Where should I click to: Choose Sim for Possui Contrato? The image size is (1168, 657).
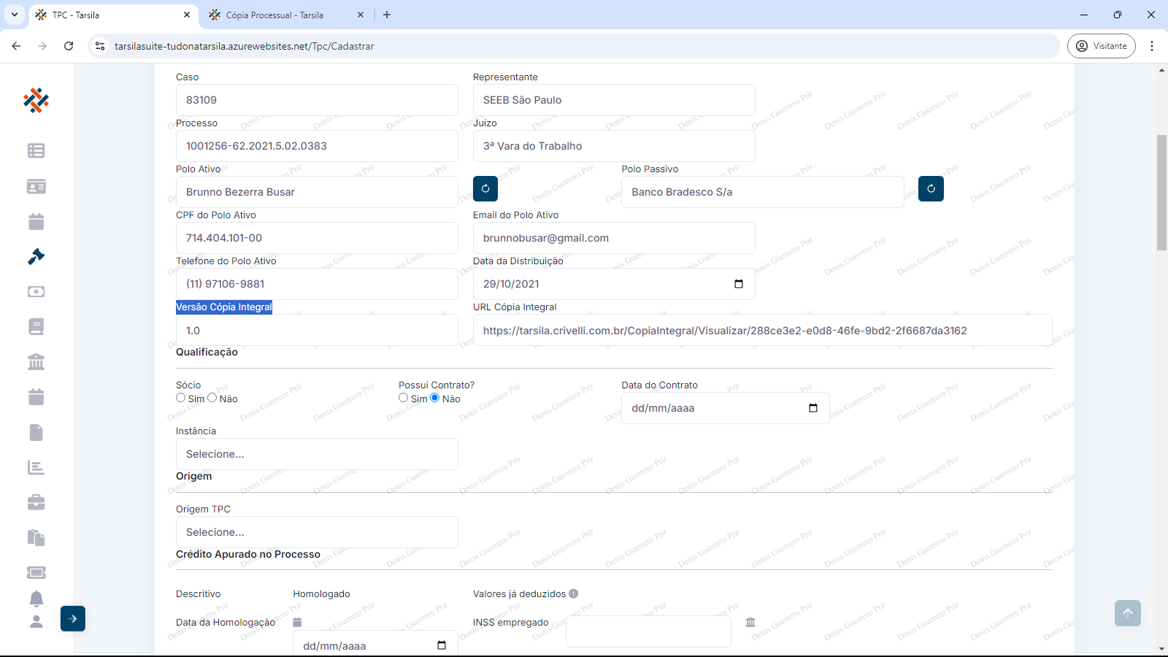(x=404, y=398)
